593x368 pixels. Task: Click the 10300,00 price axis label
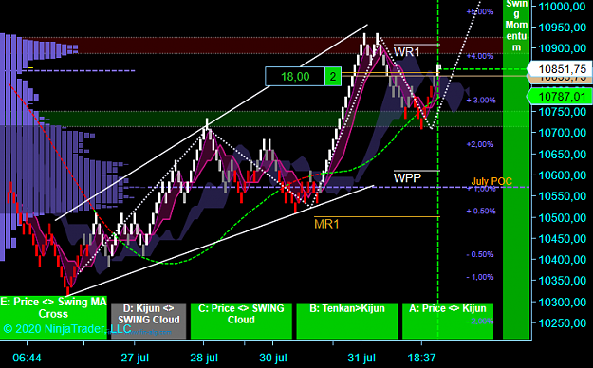click(563, 303)
